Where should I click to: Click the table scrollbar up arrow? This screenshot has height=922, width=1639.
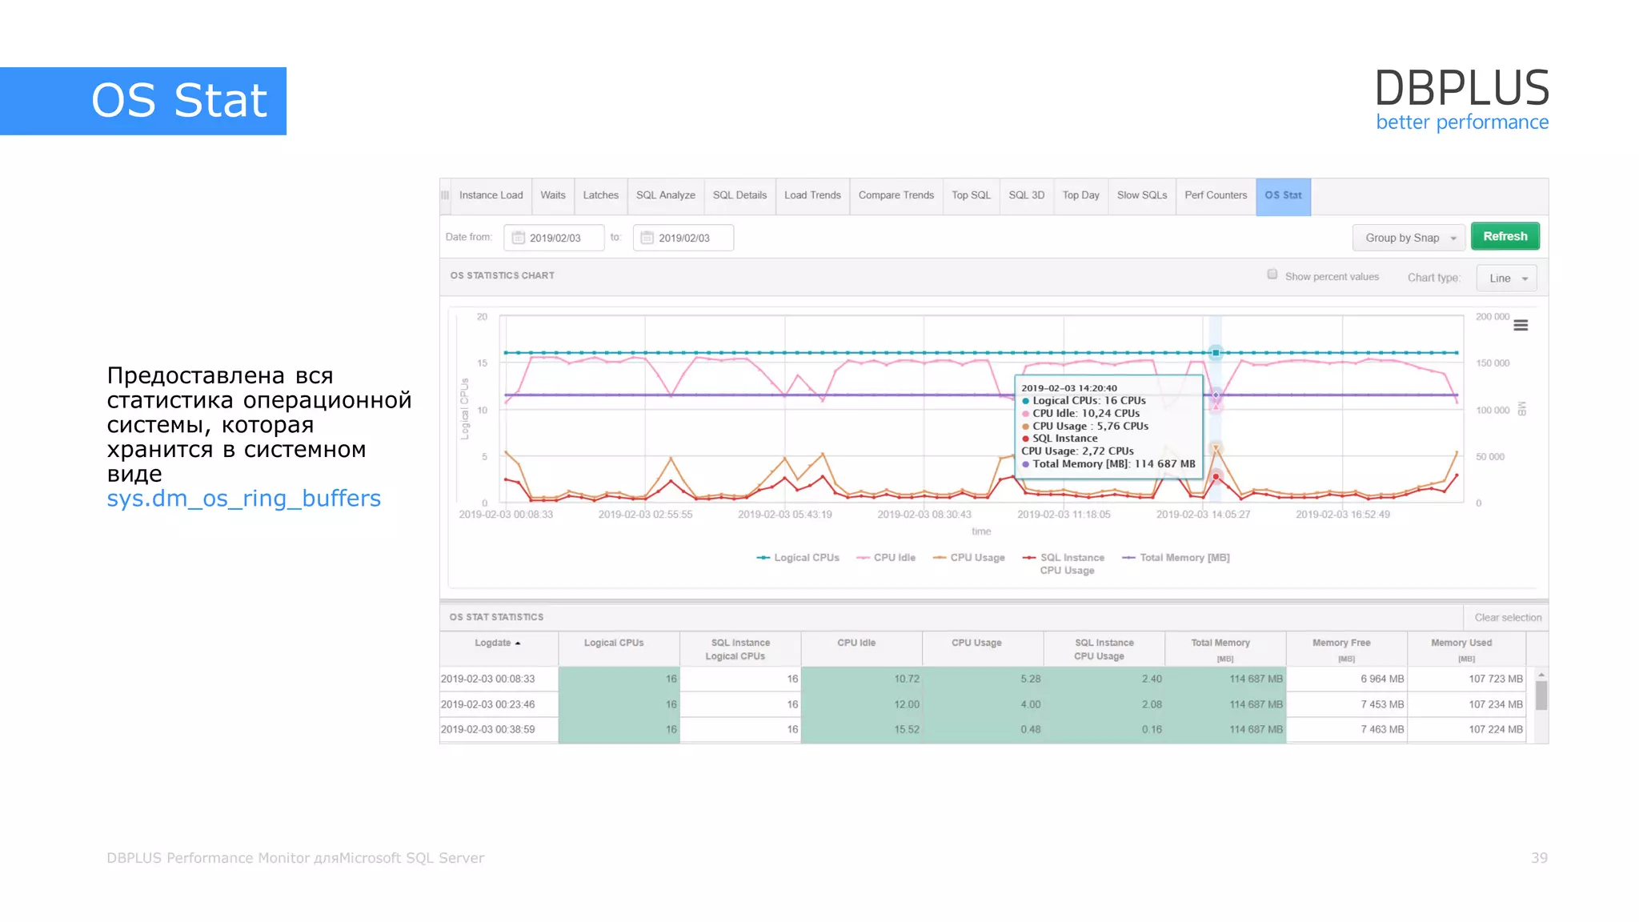click(x=1541, y=675)
